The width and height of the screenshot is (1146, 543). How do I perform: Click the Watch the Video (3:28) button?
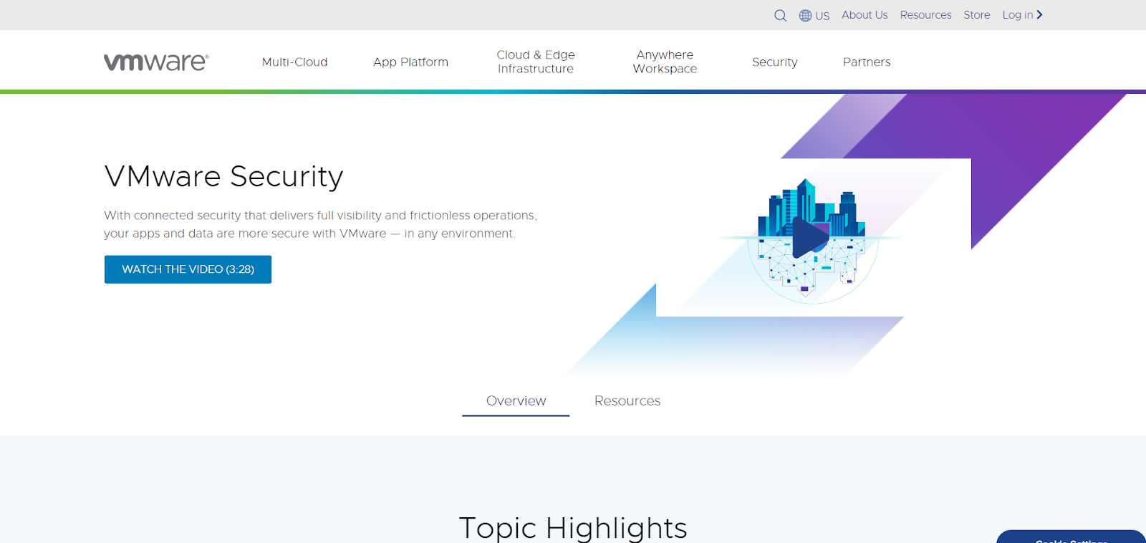pos(188,269)
